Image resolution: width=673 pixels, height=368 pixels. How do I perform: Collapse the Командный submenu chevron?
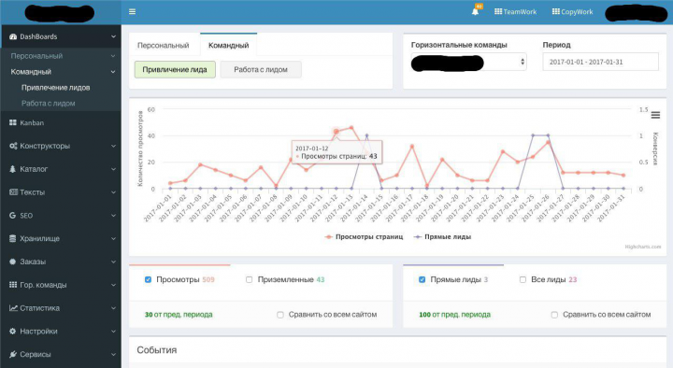pos(113,72)
